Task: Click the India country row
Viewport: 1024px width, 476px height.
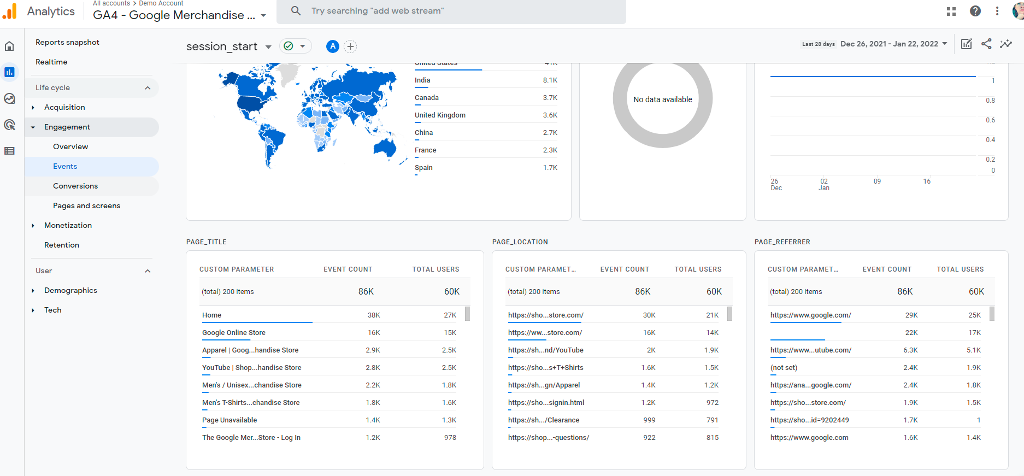Action: 486,80
